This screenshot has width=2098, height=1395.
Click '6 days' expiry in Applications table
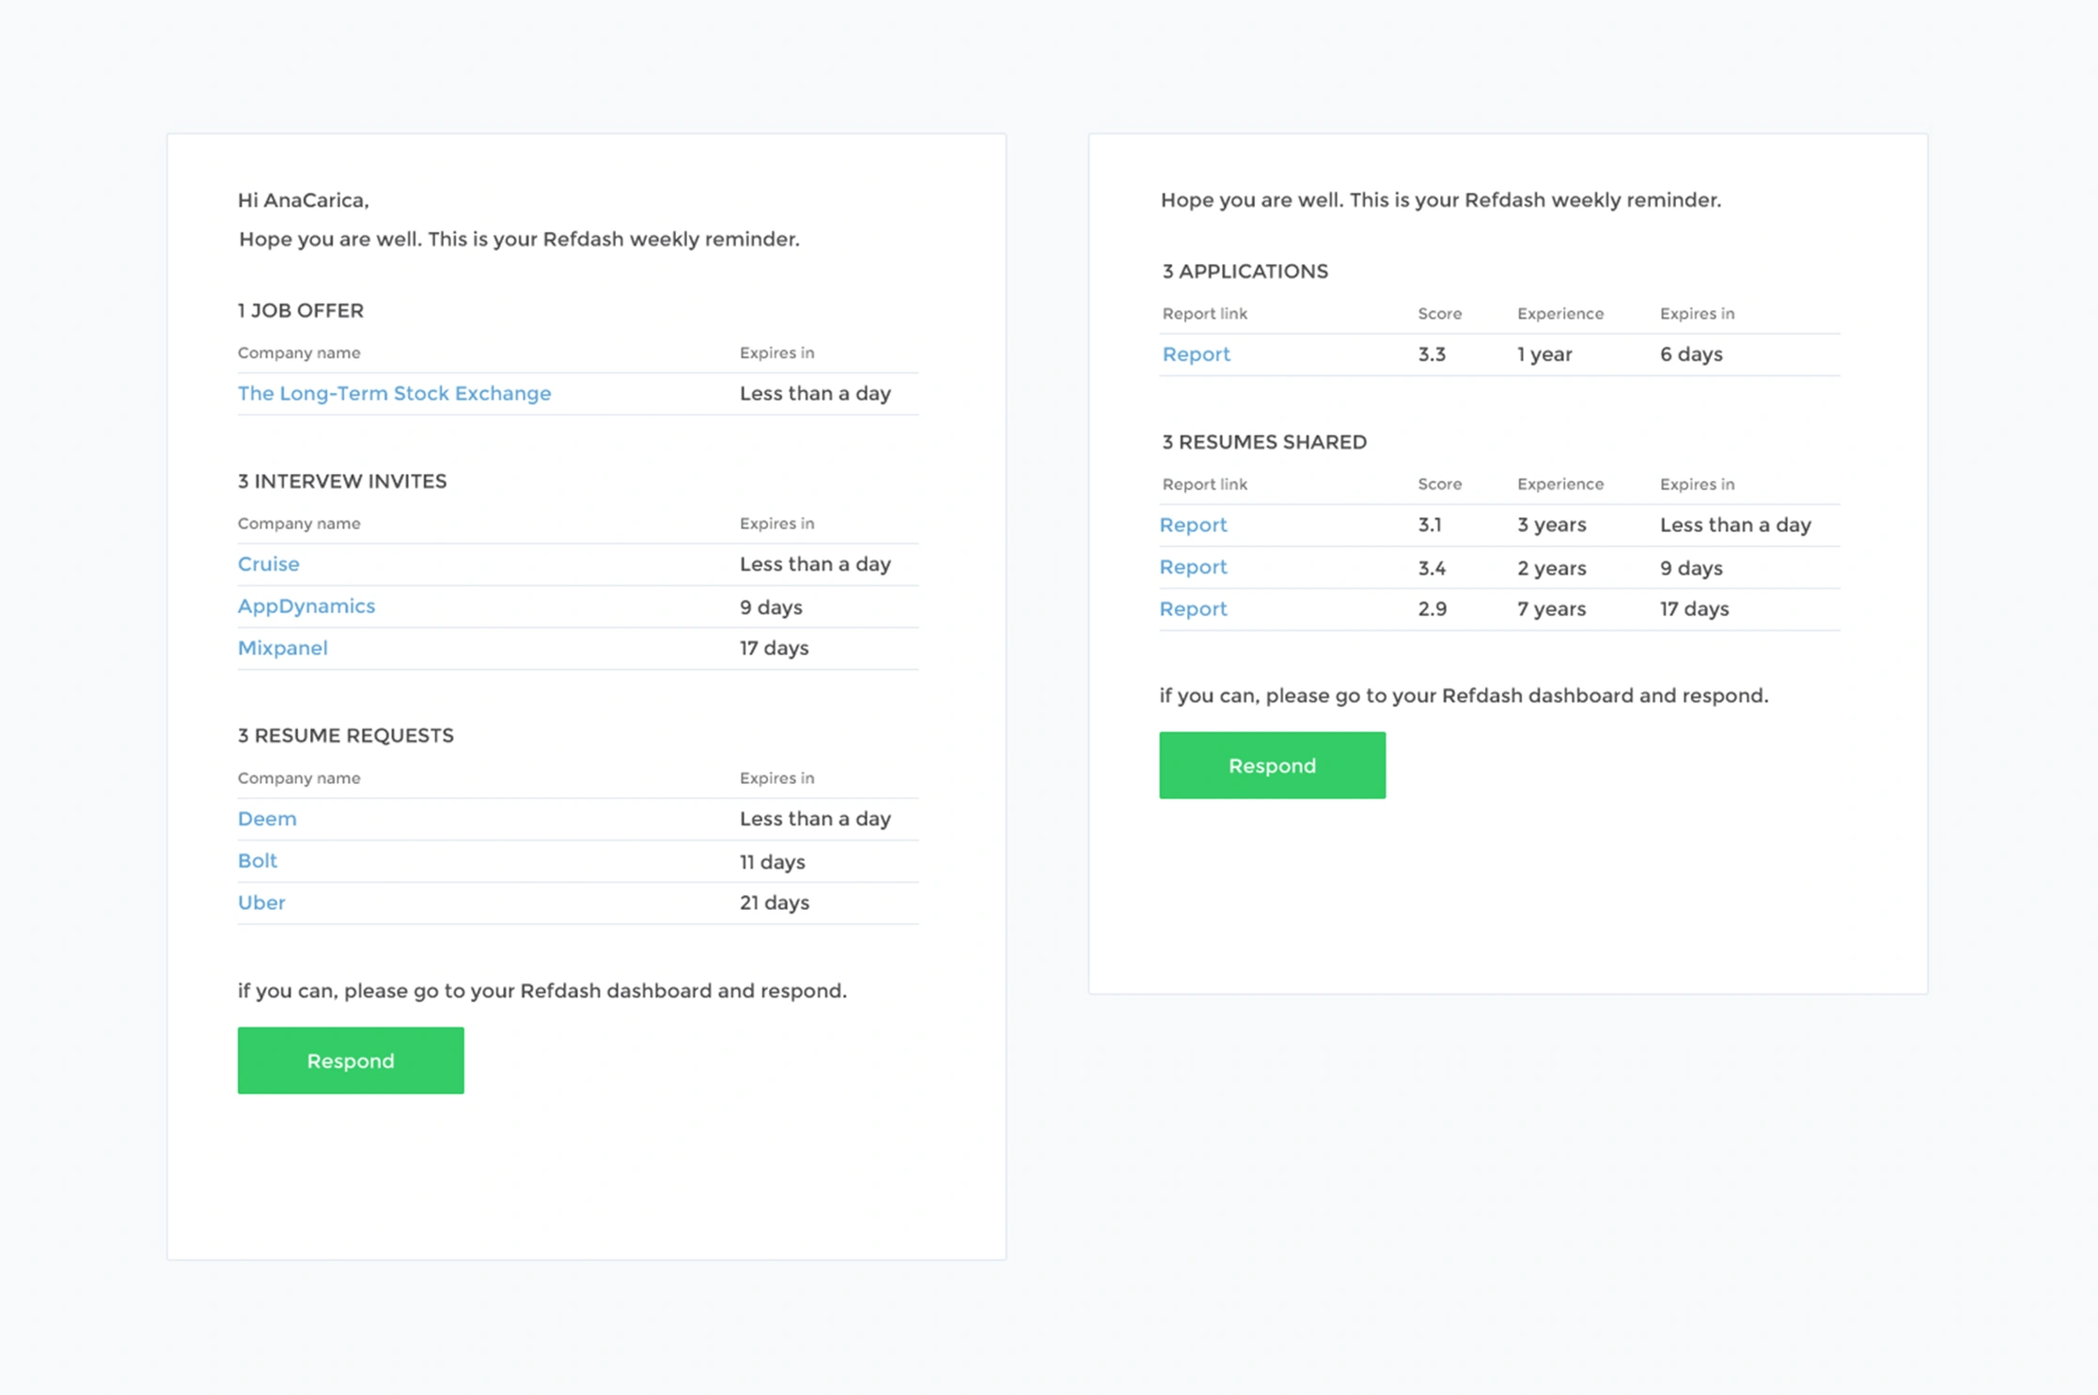(1691, 354)
